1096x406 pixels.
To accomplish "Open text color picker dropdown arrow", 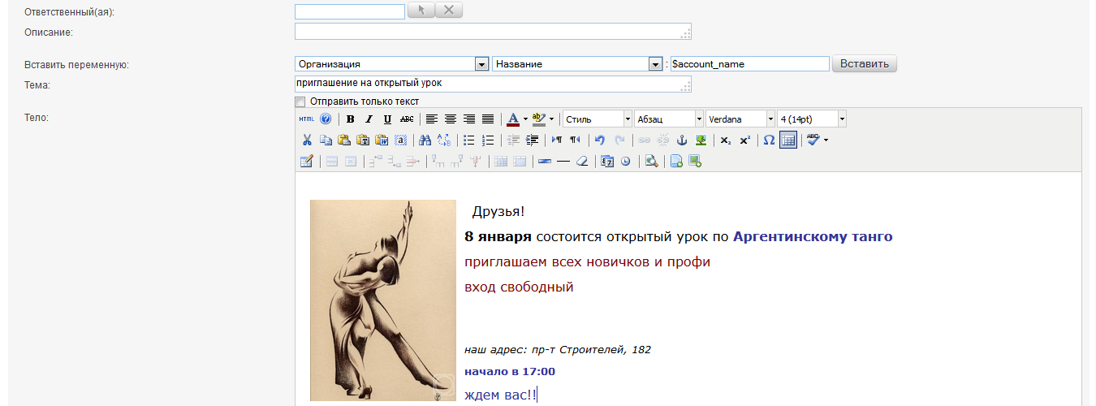I will (x=525, y=119).
